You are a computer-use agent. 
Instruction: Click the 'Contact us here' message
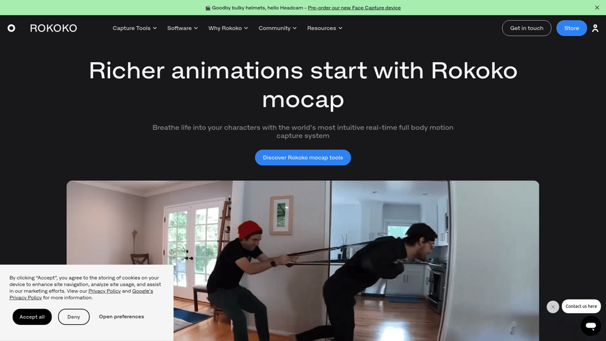tap(581, 306)
